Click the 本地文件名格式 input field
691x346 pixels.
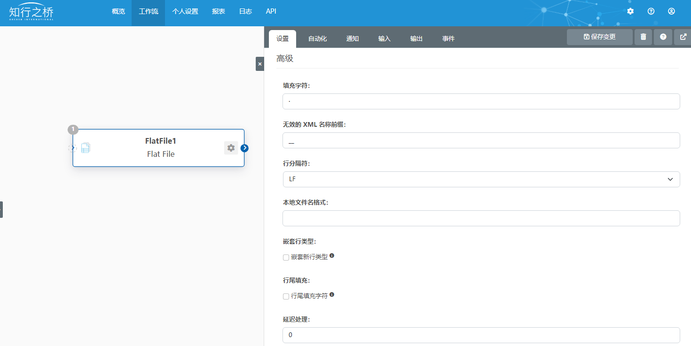click(481, 218)
